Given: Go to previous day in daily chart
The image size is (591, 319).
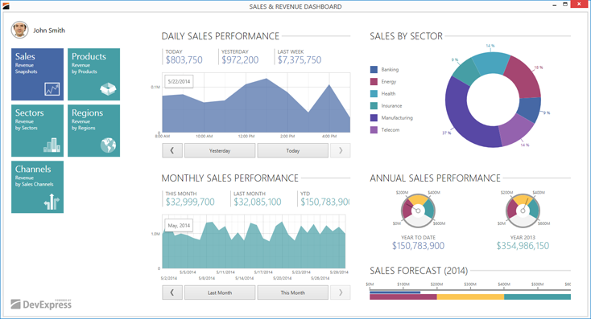Looking at the screenshot, I should [172, 150].
